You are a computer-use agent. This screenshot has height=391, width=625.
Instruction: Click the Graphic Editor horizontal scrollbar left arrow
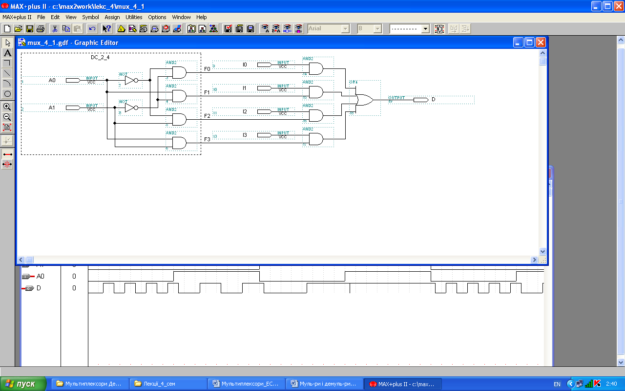point(21,260)
